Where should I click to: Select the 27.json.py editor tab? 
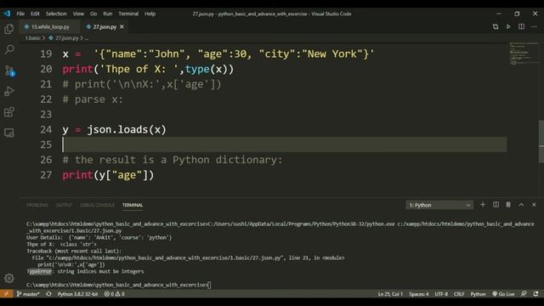[105, 26]
